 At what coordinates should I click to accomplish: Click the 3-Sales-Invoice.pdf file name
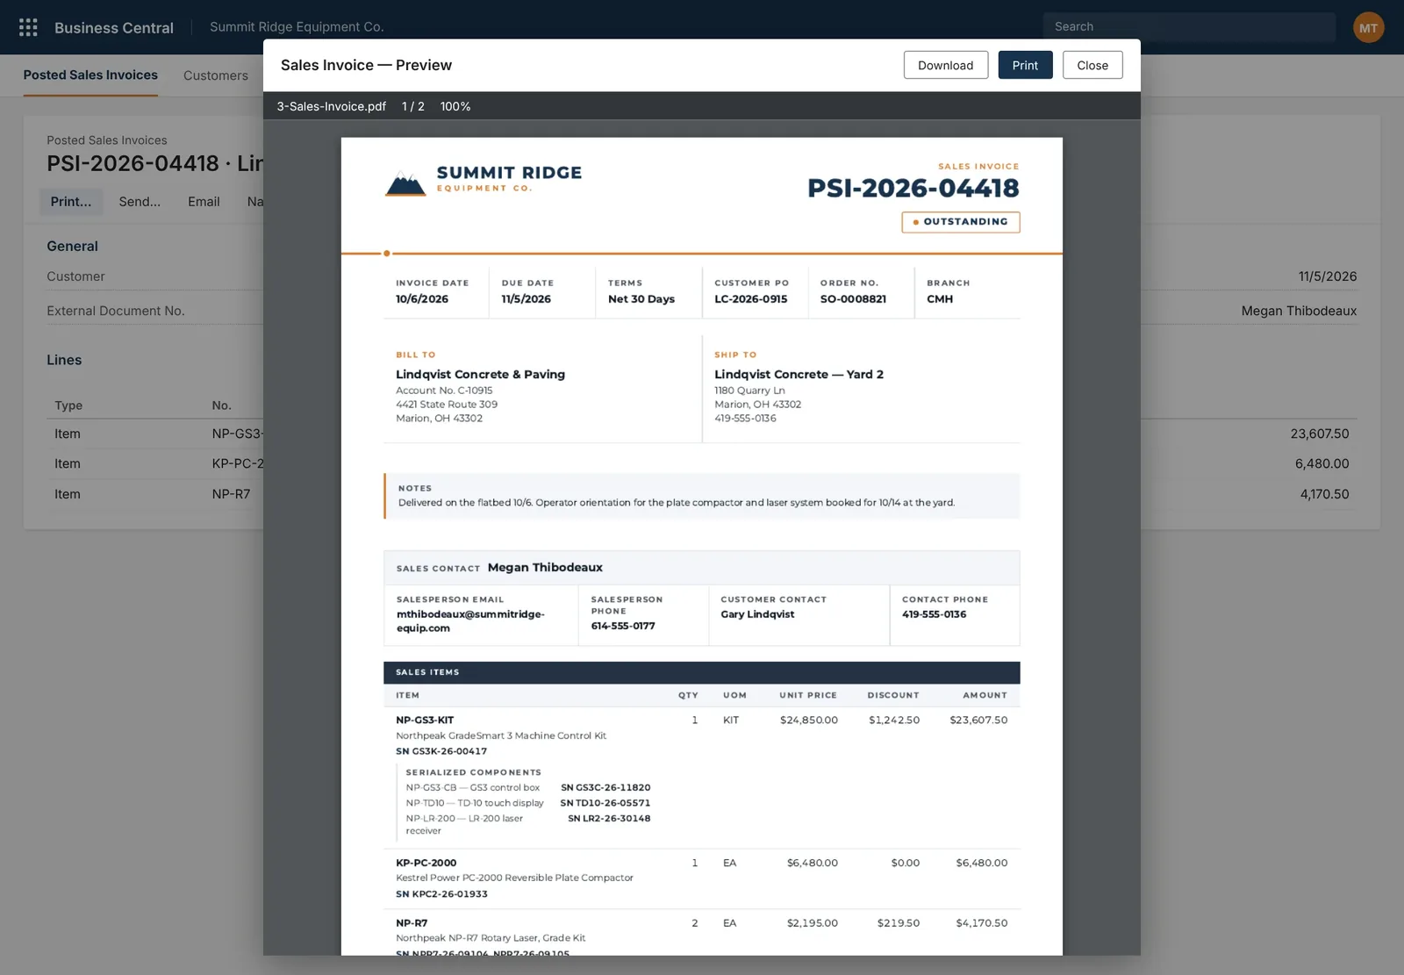click(x=332, y=106)
